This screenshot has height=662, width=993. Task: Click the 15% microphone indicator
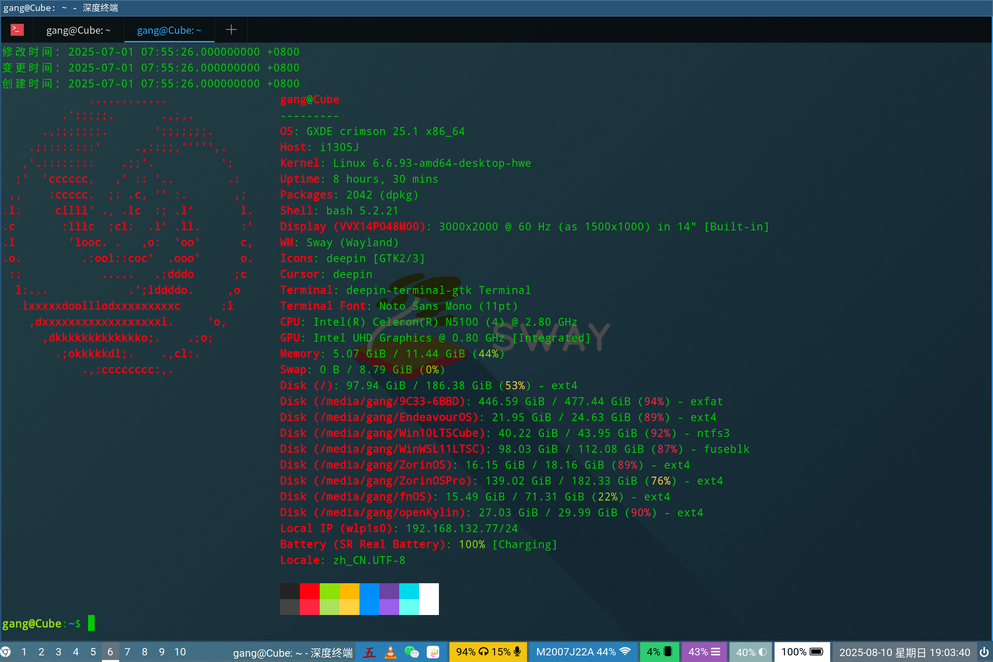coord(507,652)
